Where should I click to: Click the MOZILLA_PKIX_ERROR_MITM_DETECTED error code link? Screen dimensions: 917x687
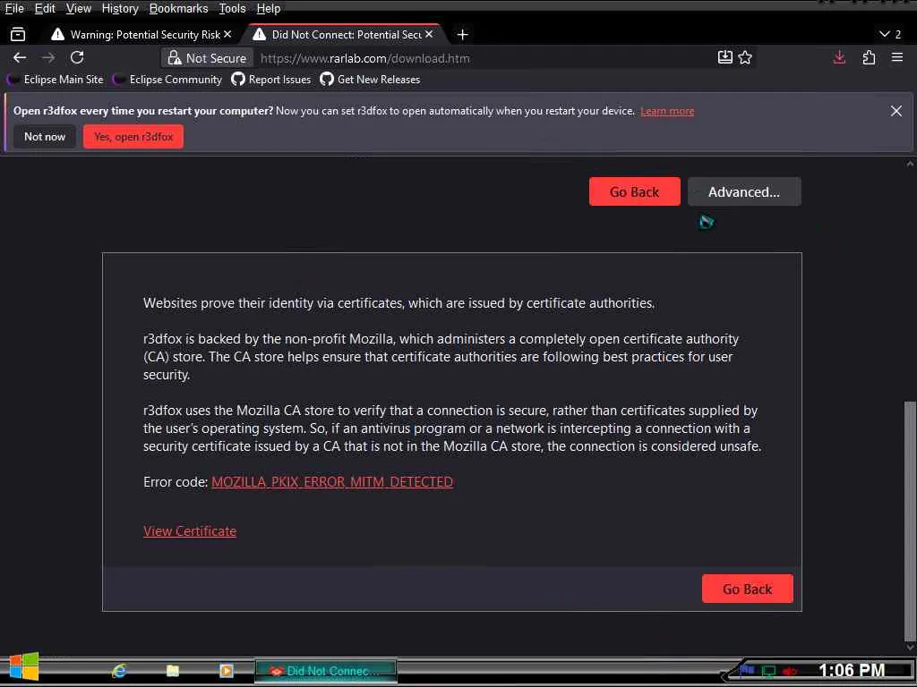[332, 482]
